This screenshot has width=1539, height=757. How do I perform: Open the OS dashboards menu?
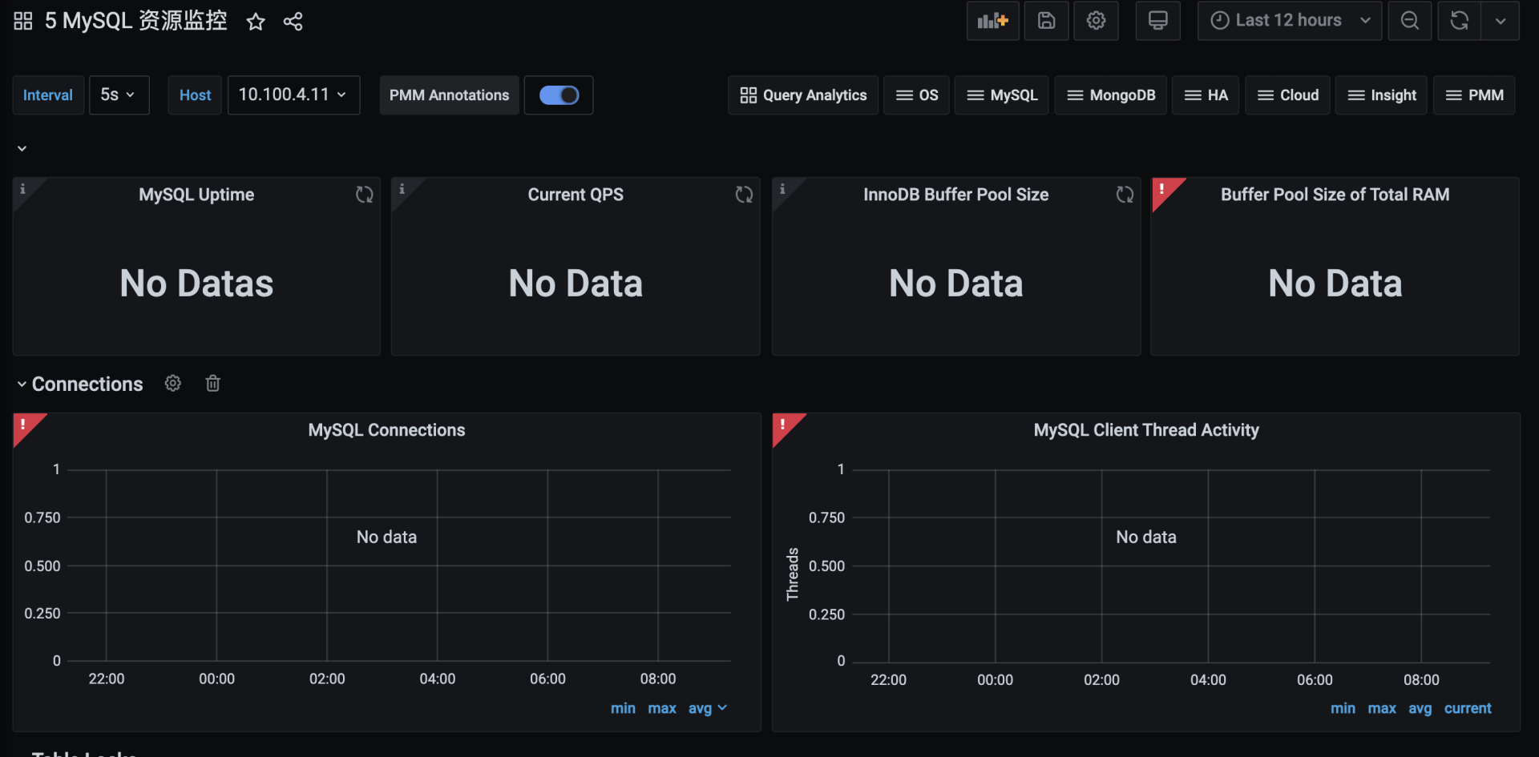tap(916, 95)
